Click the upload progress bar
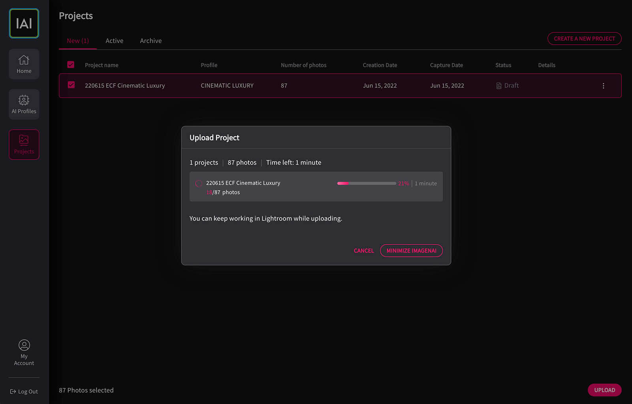Image resolution: width=632 pixels, height=404 pixels. 366,183
